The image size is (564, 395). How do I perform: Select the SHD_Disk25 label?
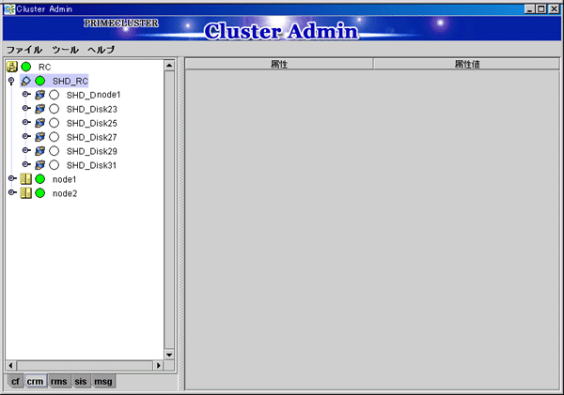[92, 123]
